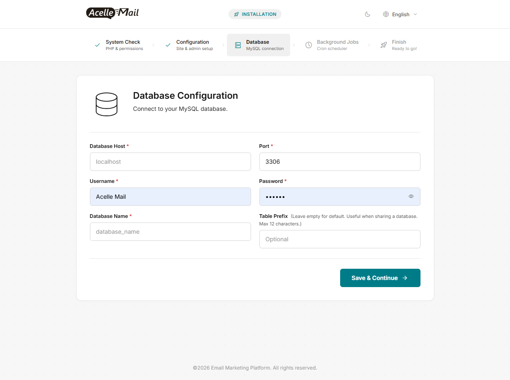Go to Configuration step

point(189,45)
